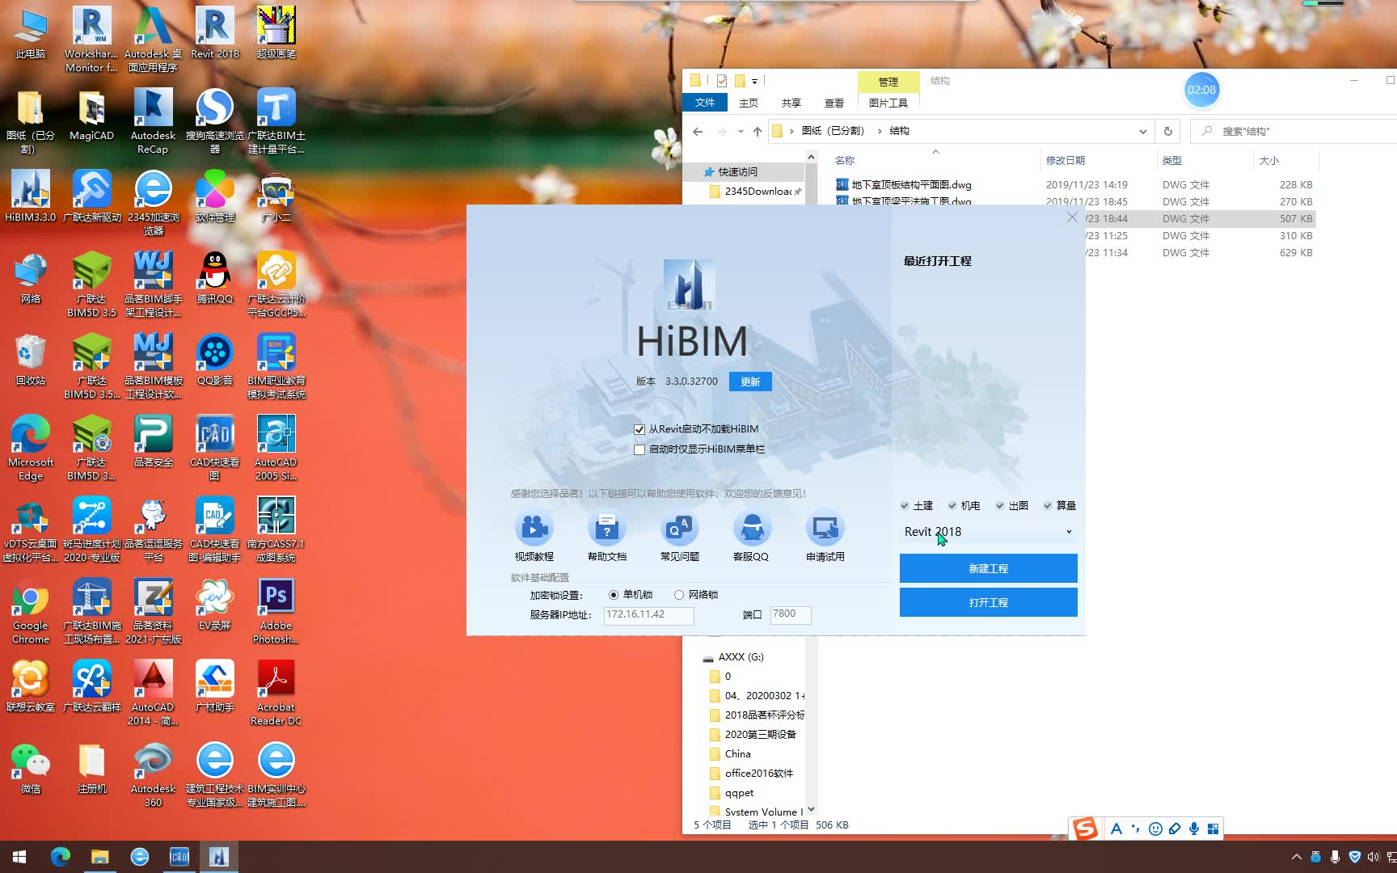1397x873 pixels.
Task: Contact support via 客服QQ icon
Action: [x=752, y=529]
